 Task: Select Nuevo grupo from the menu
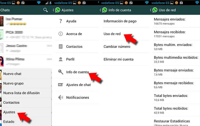(26, 83)
